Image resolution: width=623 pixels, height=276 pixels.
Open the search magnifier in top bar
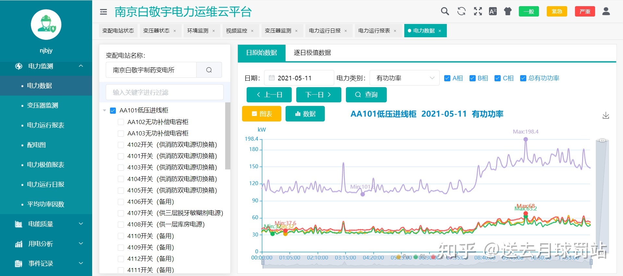(445, 11)
